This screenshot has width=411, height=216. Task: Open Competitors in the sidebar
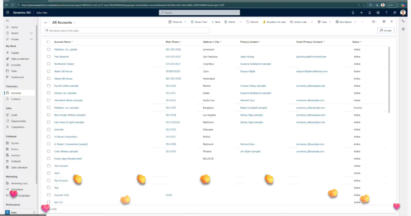pos(18,127)
